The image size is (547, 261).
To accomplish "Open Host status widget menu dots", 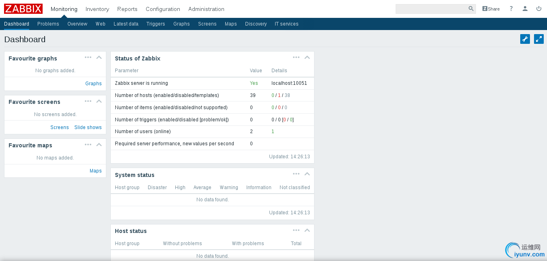I will 296,230.
